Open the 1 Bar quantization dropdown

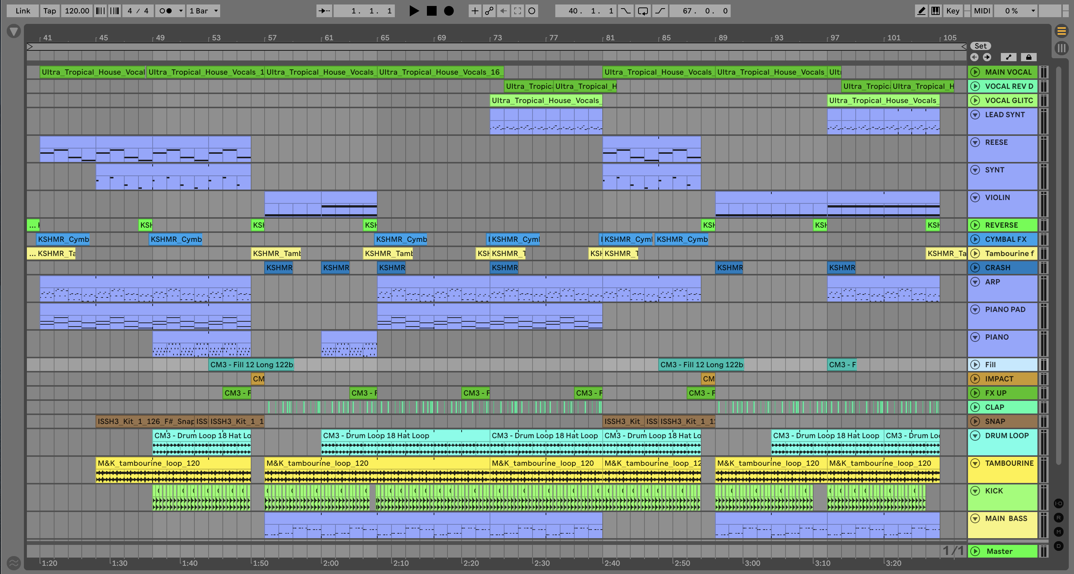click(x=203, y=11)
